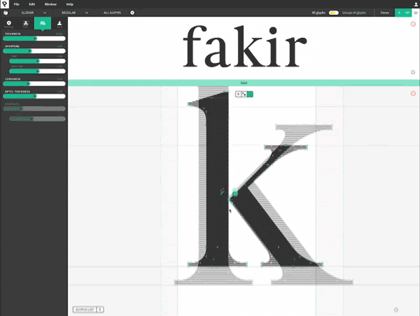Select the node editing tool above the glyph
The height and width of the screenshot is (316, 420).
click(x=244, y=94)
